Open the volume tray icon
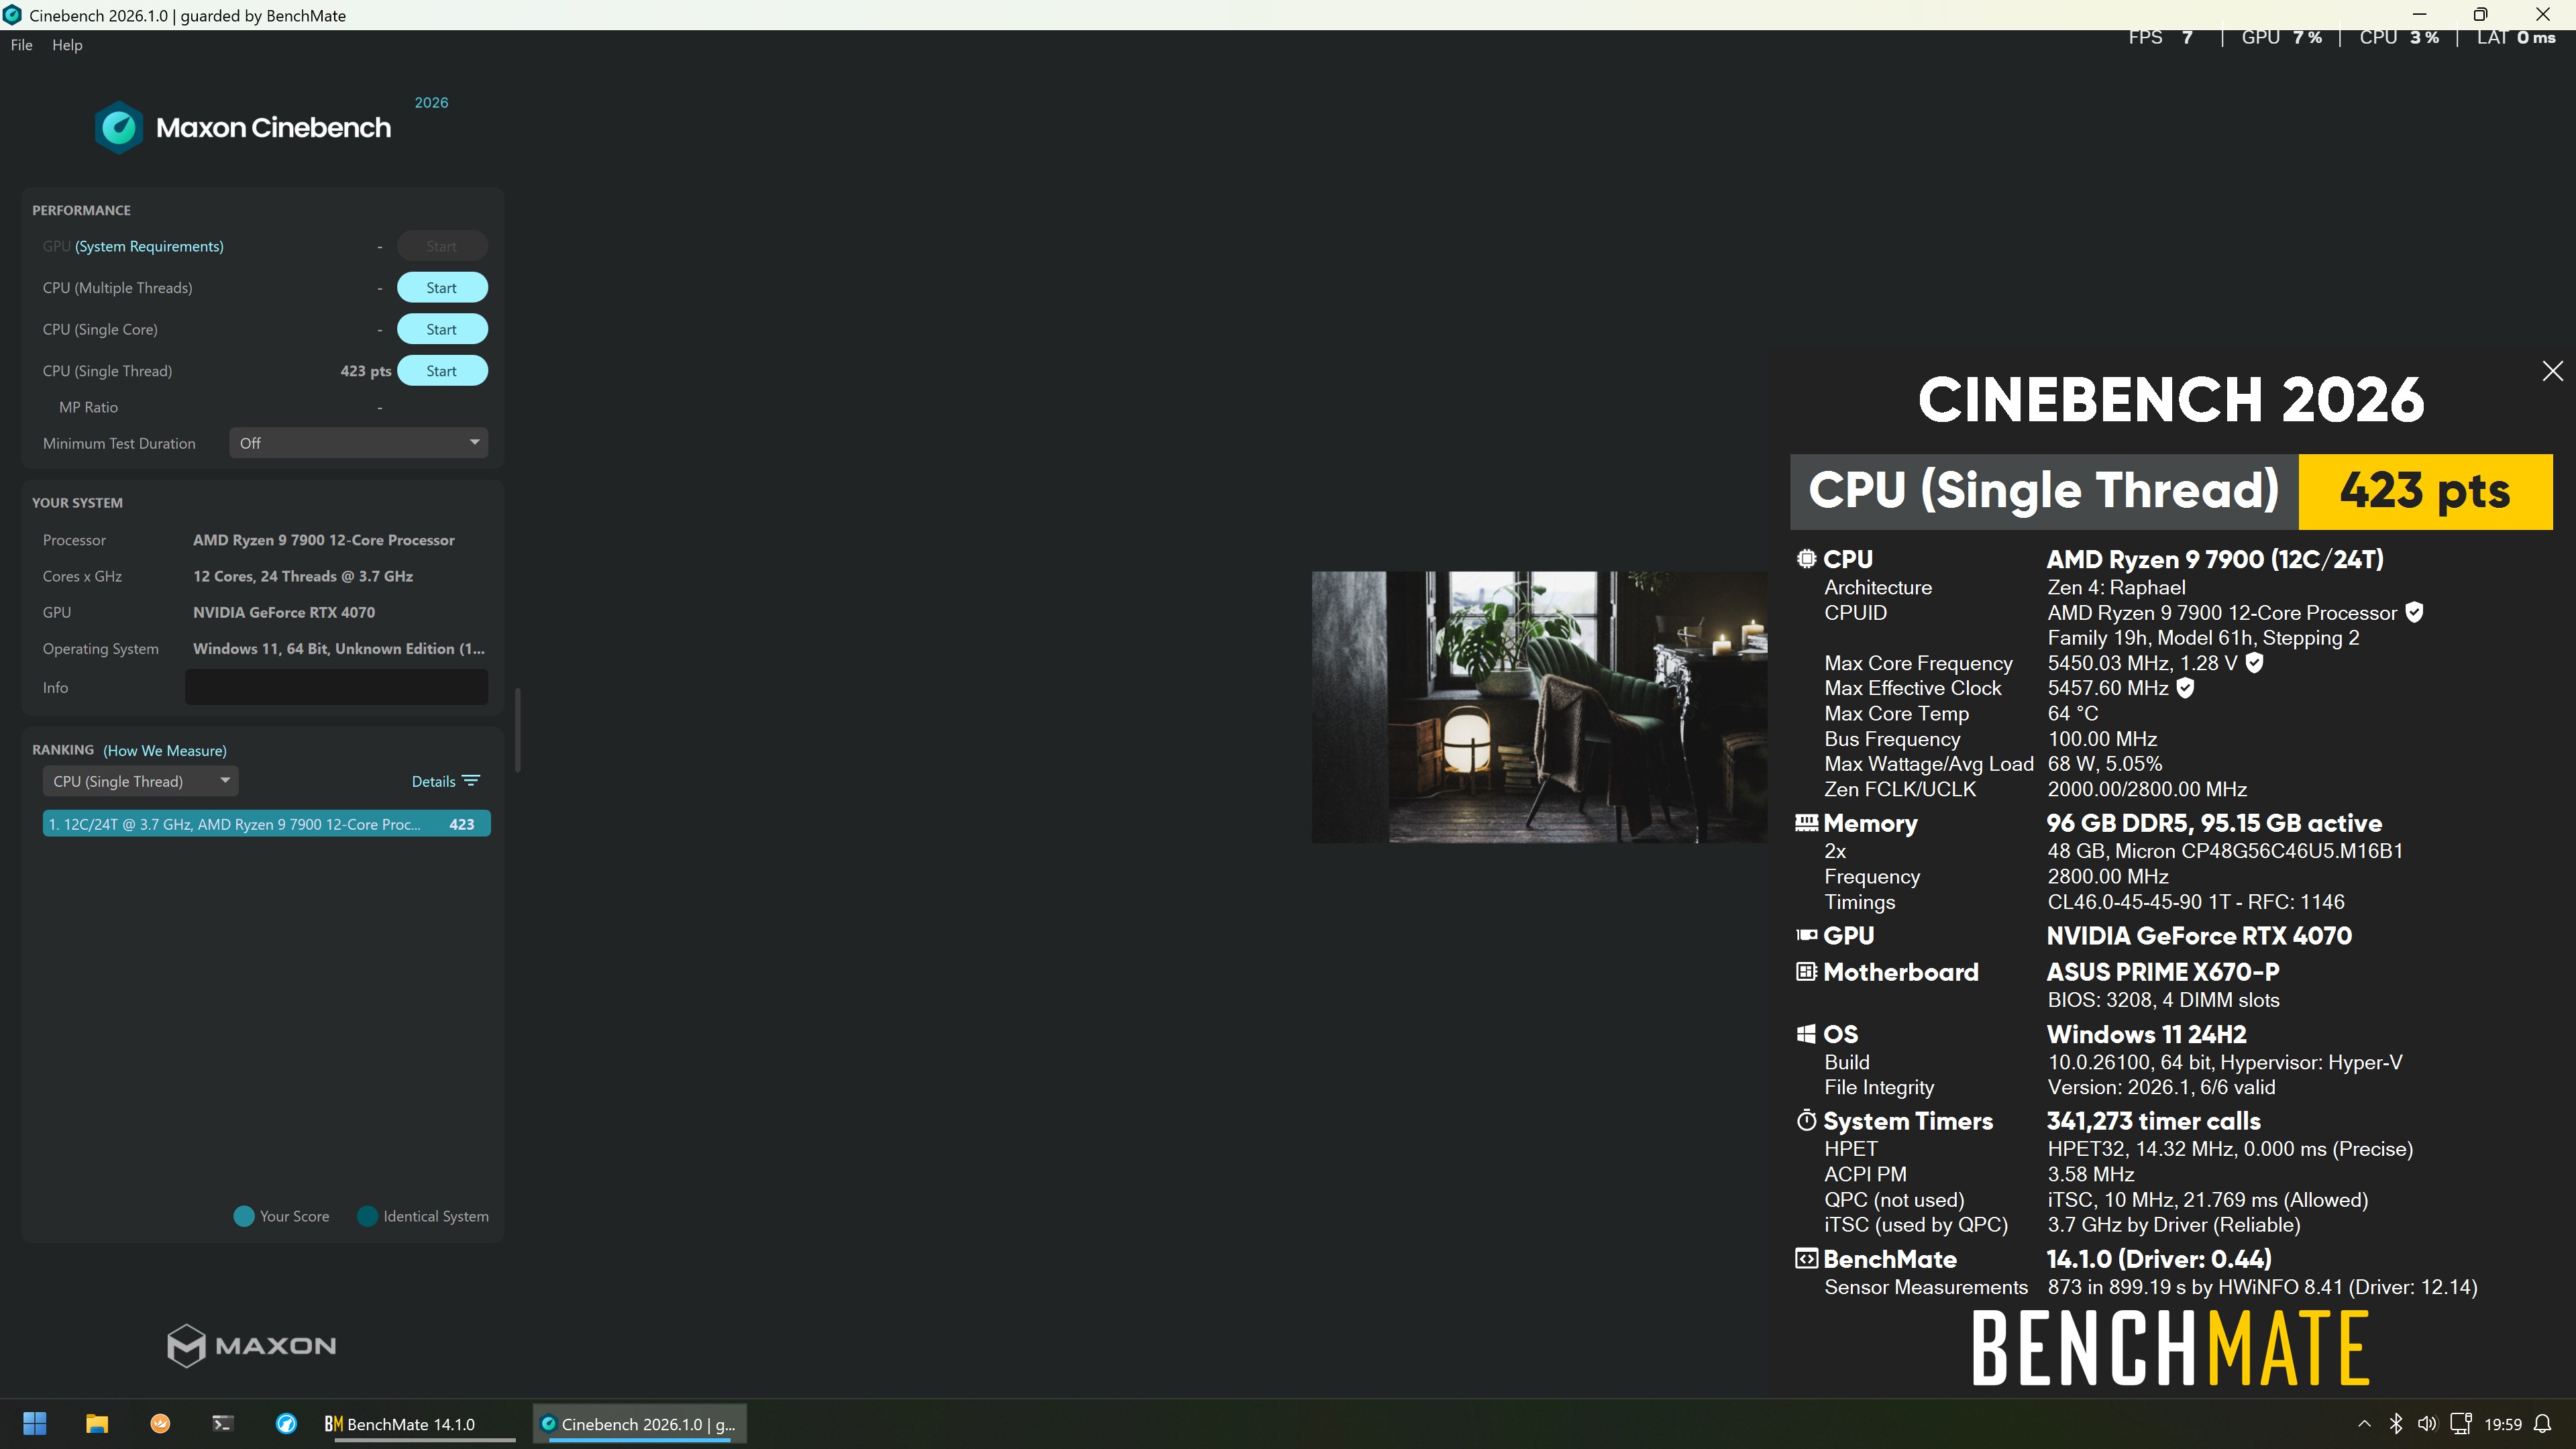 coord(2427,1423)
